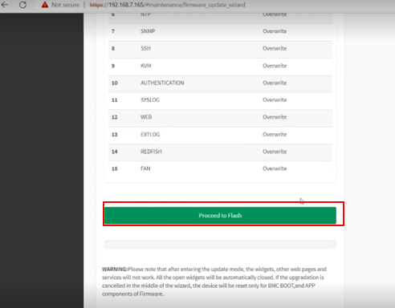Select the SSH row label
The height and width of the screenshot is (308, 395).
pos(145,48)
